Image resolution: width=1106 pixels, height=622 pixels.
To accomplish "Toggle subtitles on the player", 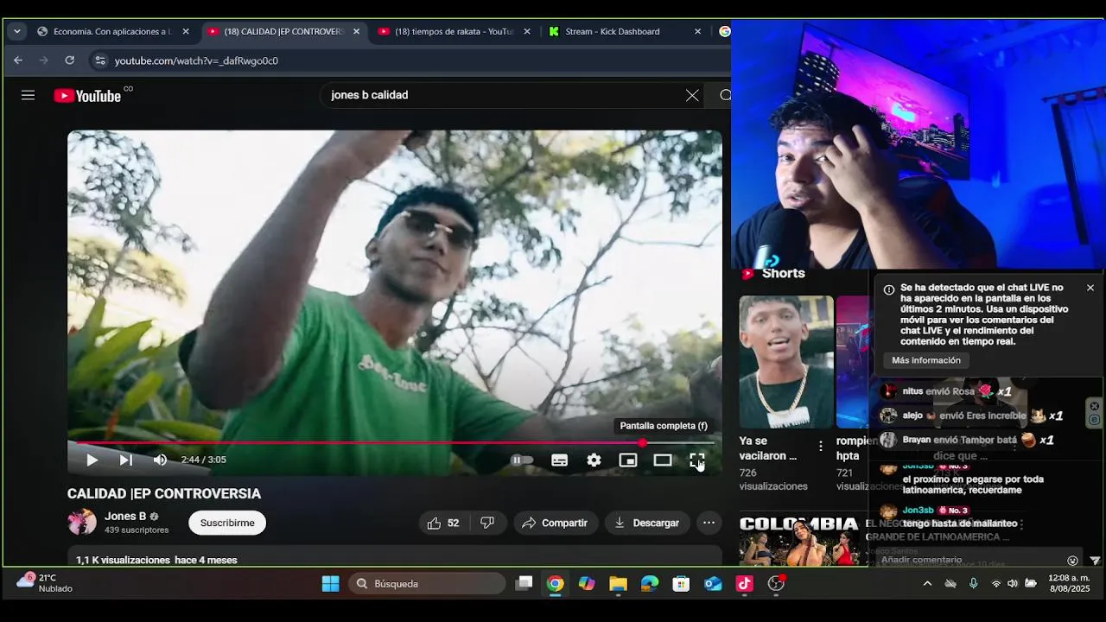I will (560, 460).
